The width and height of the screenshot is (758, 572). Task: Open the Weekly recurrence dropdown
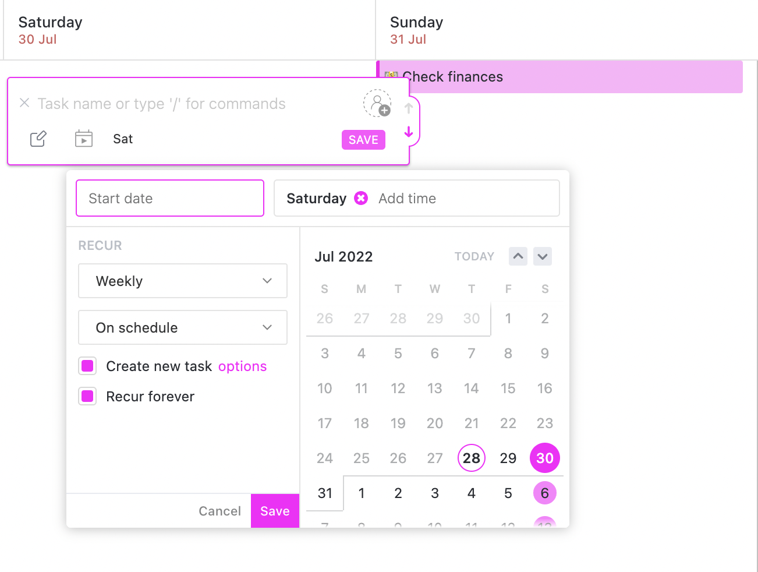coord(183,281)
